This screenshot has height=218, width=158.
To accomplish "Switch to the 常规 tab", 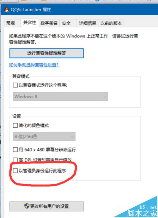I will [x=10, y=23].
